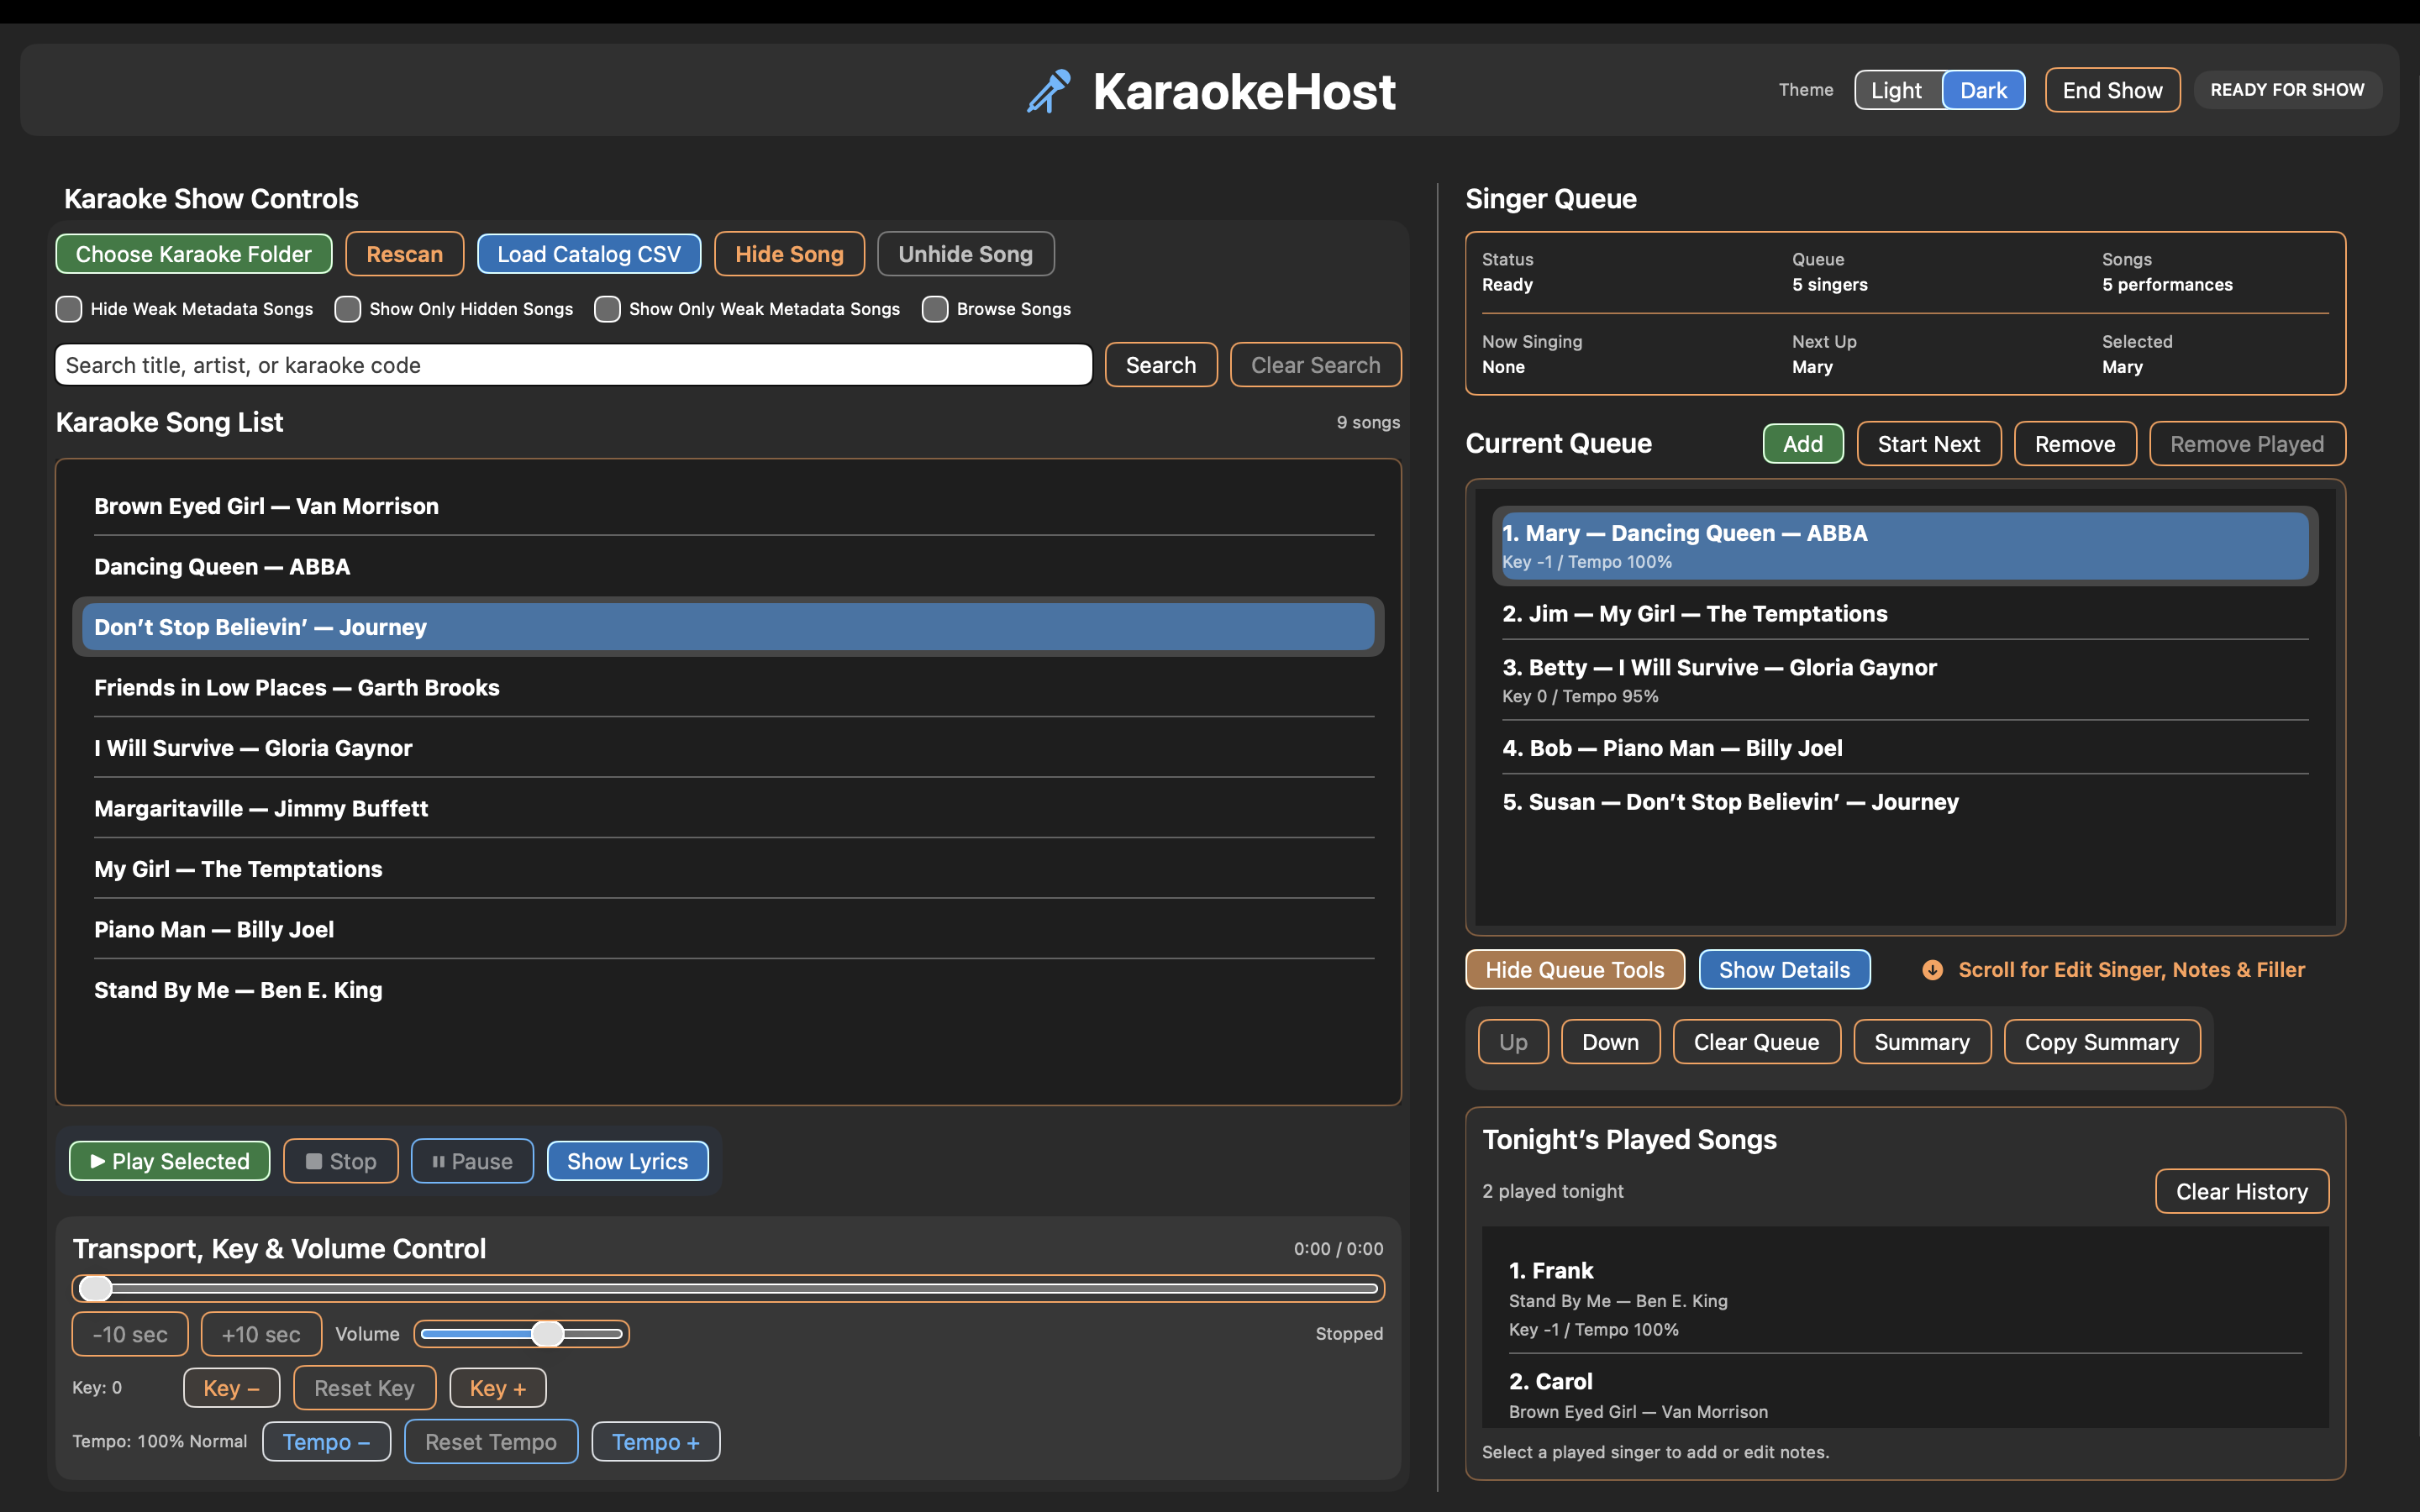Viewport: 2420px width, 1512px height.
Task: Move selected singer Up
Action: pyautogui.click(x=1513, y=1042)
